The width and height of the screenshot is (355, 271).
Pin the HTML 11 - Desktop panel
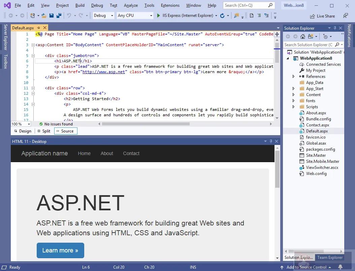(x=271, y=141)
